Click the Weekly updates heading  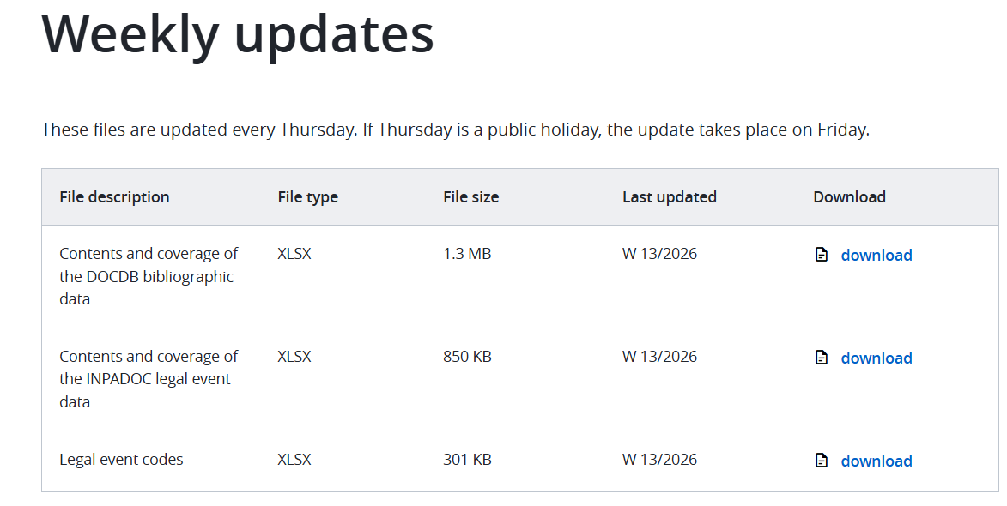point(238,34)
